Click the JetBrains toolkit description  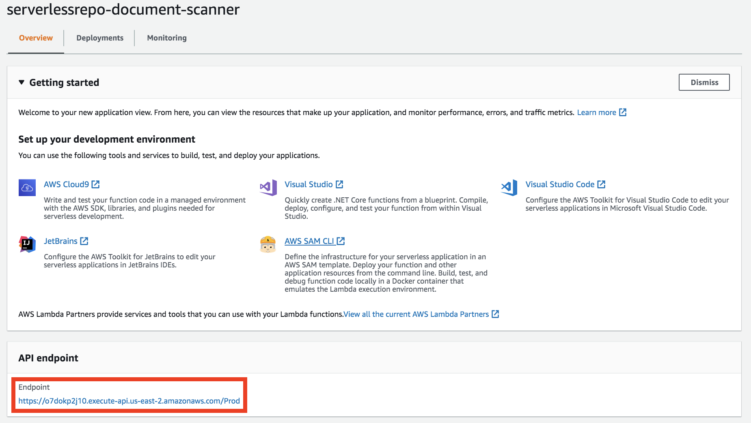click(x=129, y=261)
